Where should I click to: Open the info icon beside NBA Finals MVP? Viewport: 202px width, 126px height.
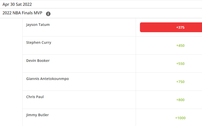pyautogui.click(x=48, y=14)
